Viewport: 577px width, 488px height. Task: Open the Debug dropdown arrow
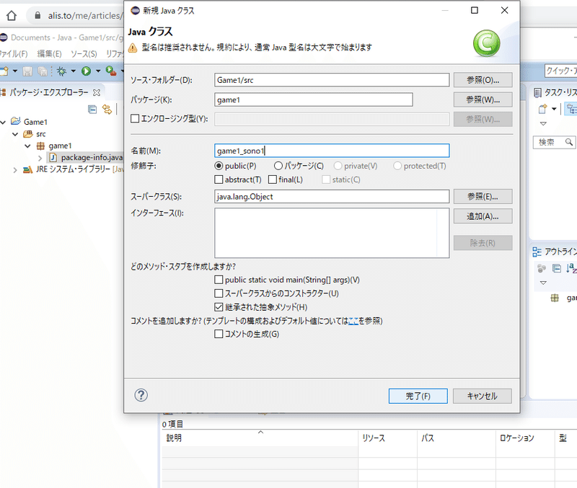pos(73,71)
